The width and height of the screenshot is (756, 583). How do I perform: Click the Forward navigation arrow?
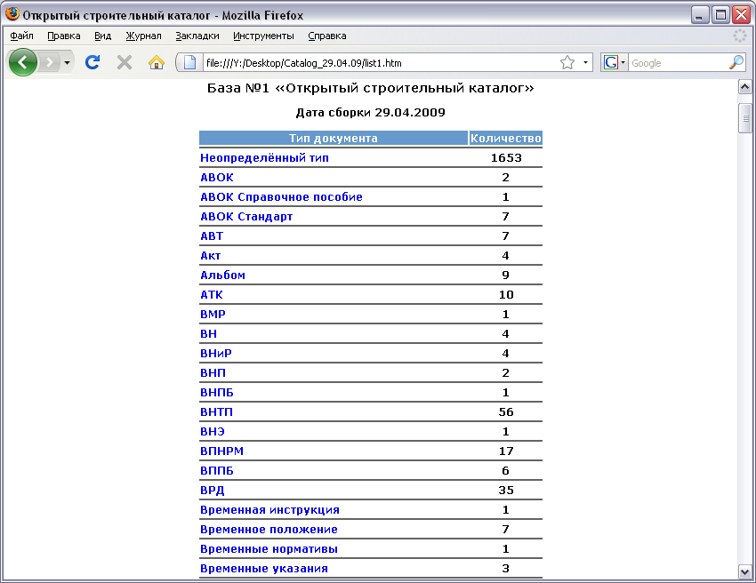[x=49, y=62]
